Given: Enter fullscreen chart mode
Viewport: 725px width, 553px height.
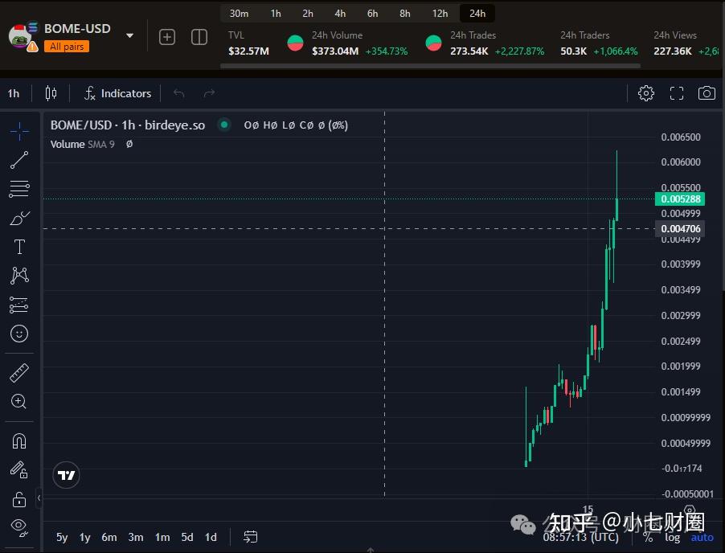Looking at the screenshot, I should click(x=677, y=93).
